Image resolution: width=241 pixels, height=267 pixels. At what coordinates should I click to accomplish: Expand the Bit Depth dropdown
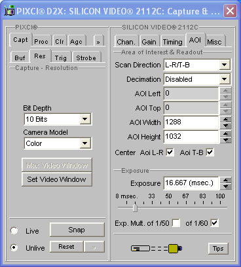coord(85,119)
